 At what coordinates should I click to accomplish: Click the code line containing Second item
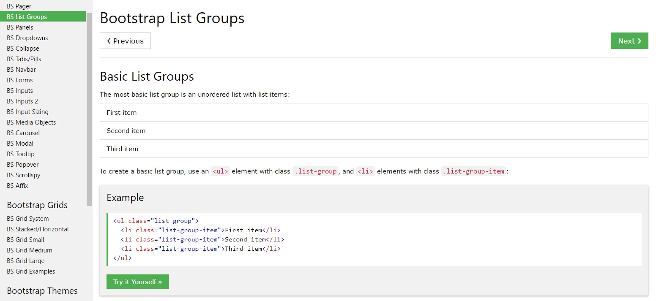point(202,239)
